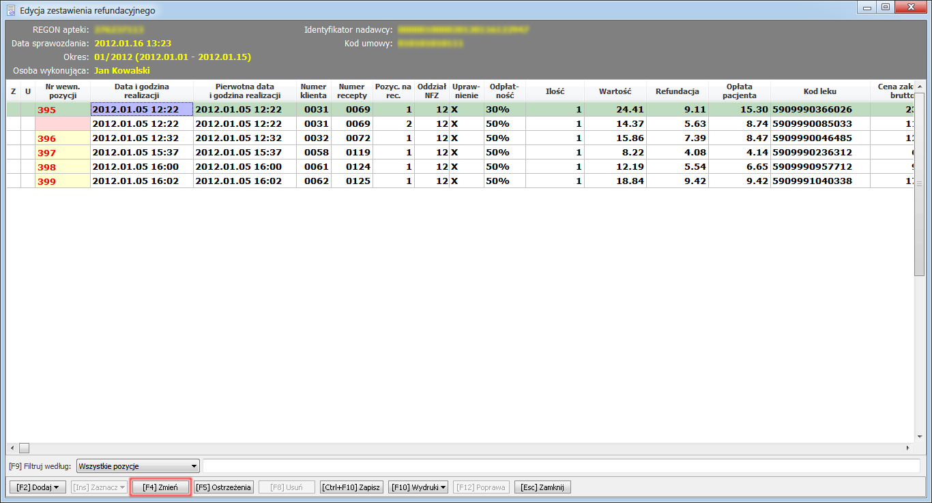
Task: Click the filter text input field
Action: tap(562, 466)
